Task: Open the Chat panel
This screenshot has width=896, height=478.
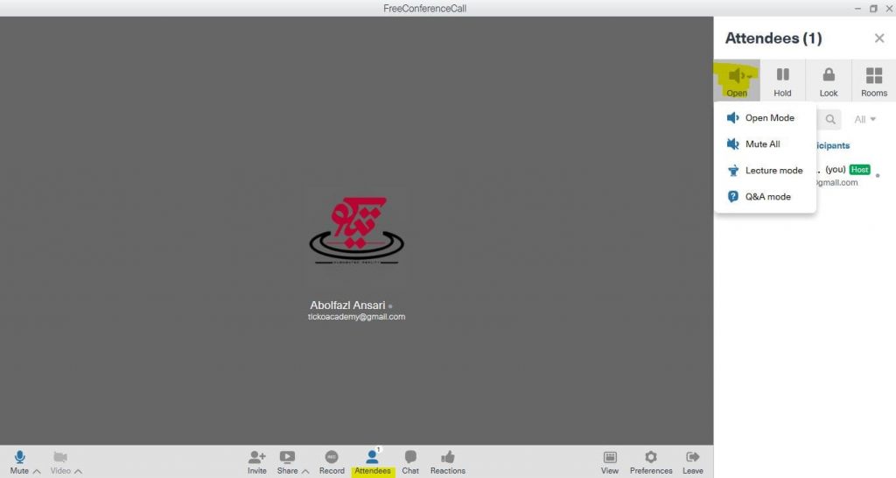Action: point(410,462)
